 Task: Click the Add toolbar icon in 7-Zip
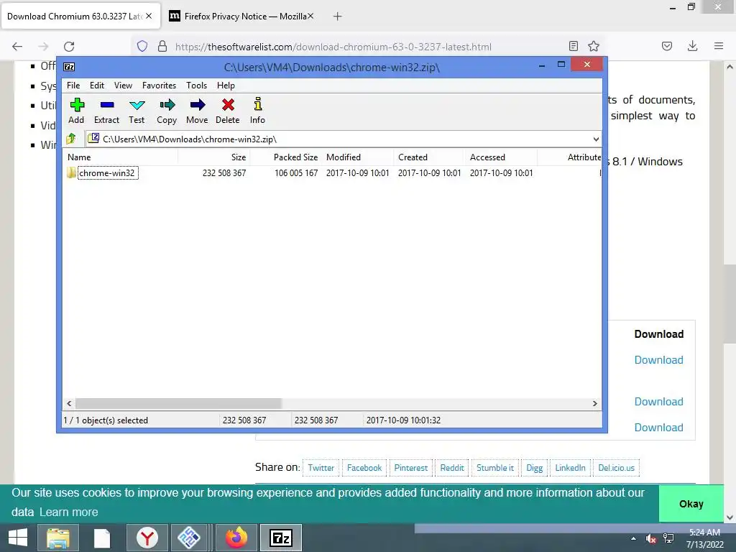tap(77, 105)
